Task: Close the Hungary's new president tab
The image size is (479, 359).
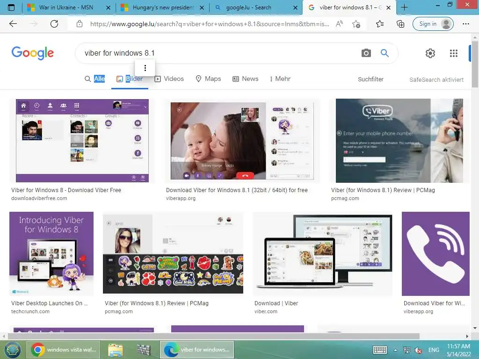Action: pyautogui.click(x=202, y=7)
